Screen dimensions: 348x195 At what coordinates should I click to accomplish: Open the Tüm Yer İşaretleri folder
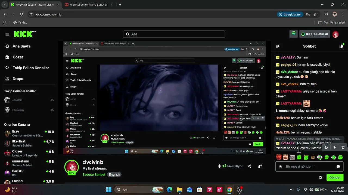click(332, 23)
